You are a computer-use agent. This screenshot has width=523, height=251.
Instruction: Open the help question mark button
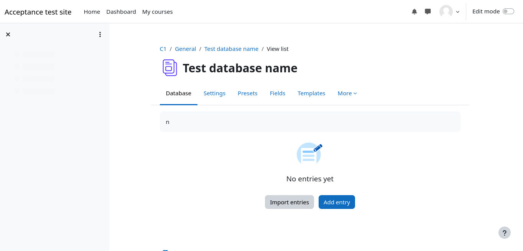point(504,233)
